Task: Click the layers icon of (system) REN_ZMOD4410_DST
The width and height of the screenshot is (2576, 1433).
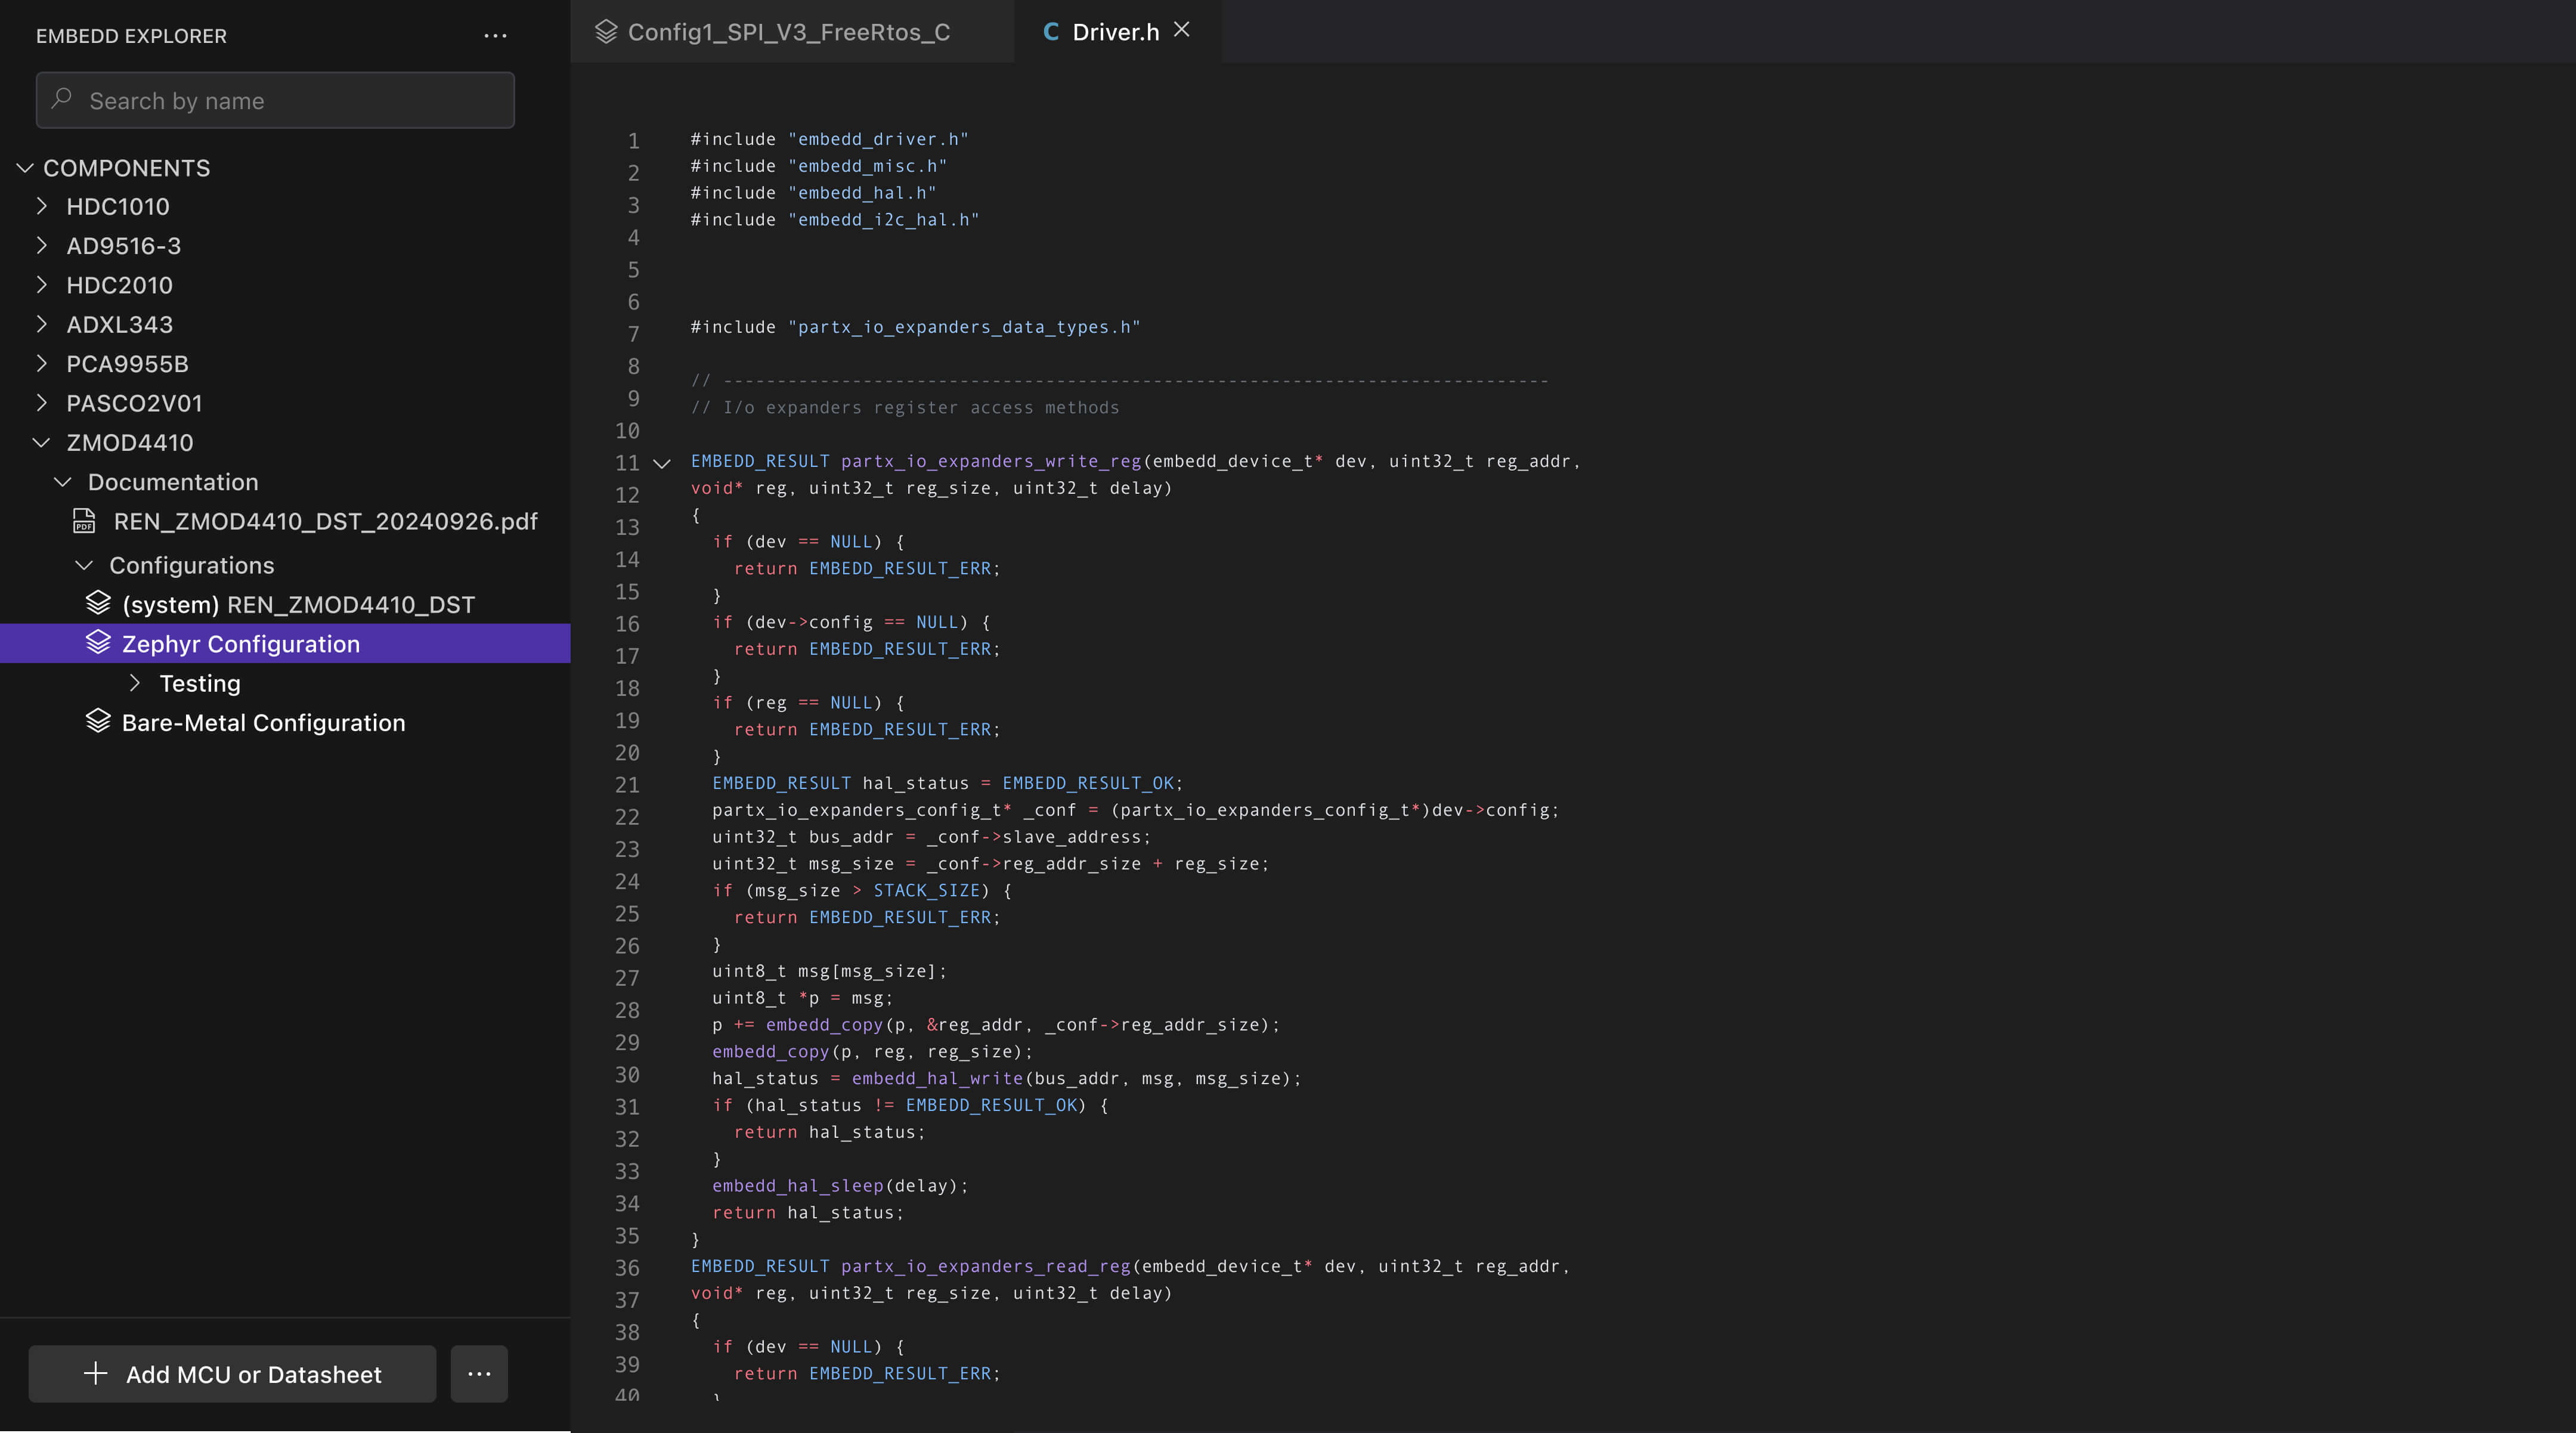Action: (x=98, y=603)
